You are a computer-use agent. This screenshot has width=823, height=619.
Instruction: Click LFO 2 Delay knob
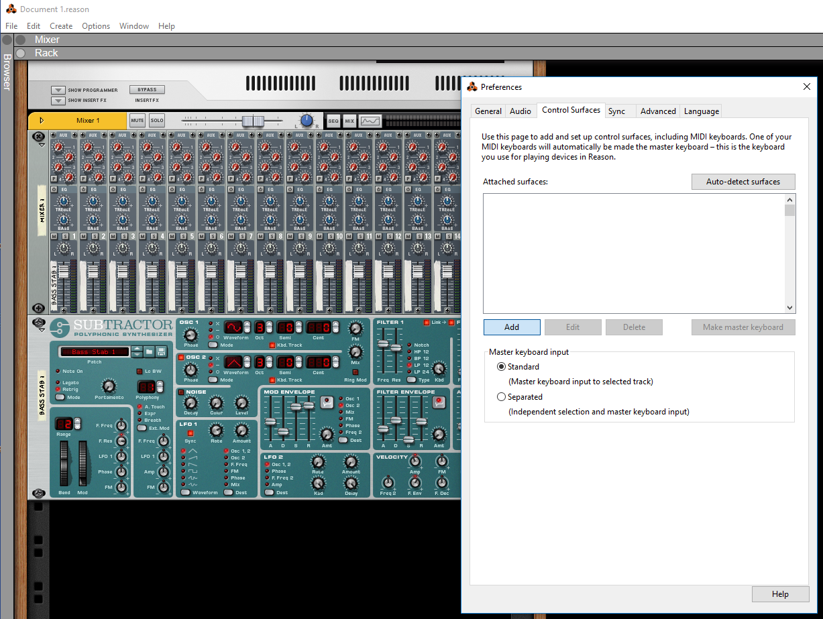pos(351,483)
